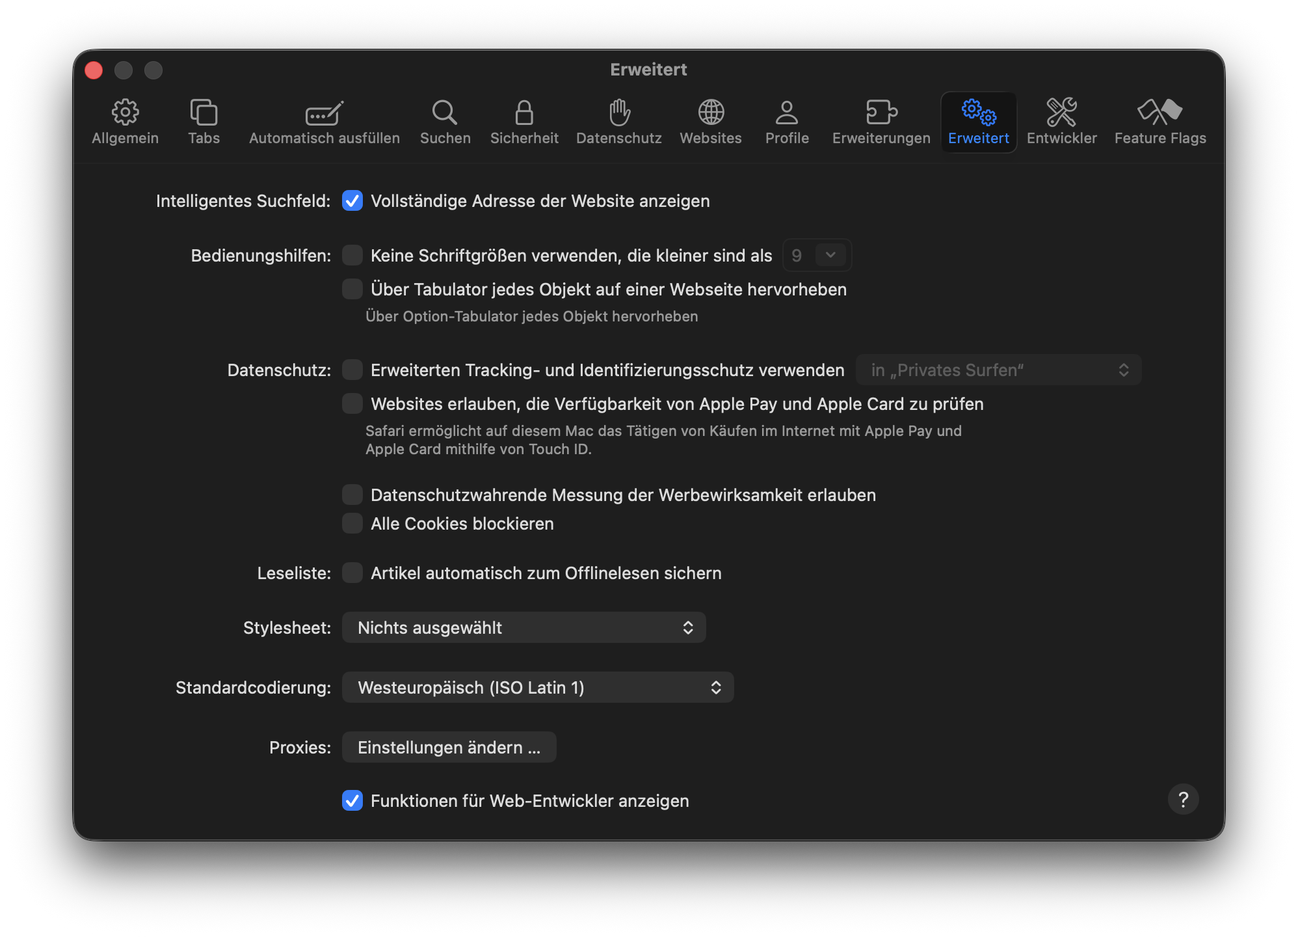Viewport: 1298px width, 937px height.
Task: Open the Allgemein gear icon pane
Action: pos(125,113)
